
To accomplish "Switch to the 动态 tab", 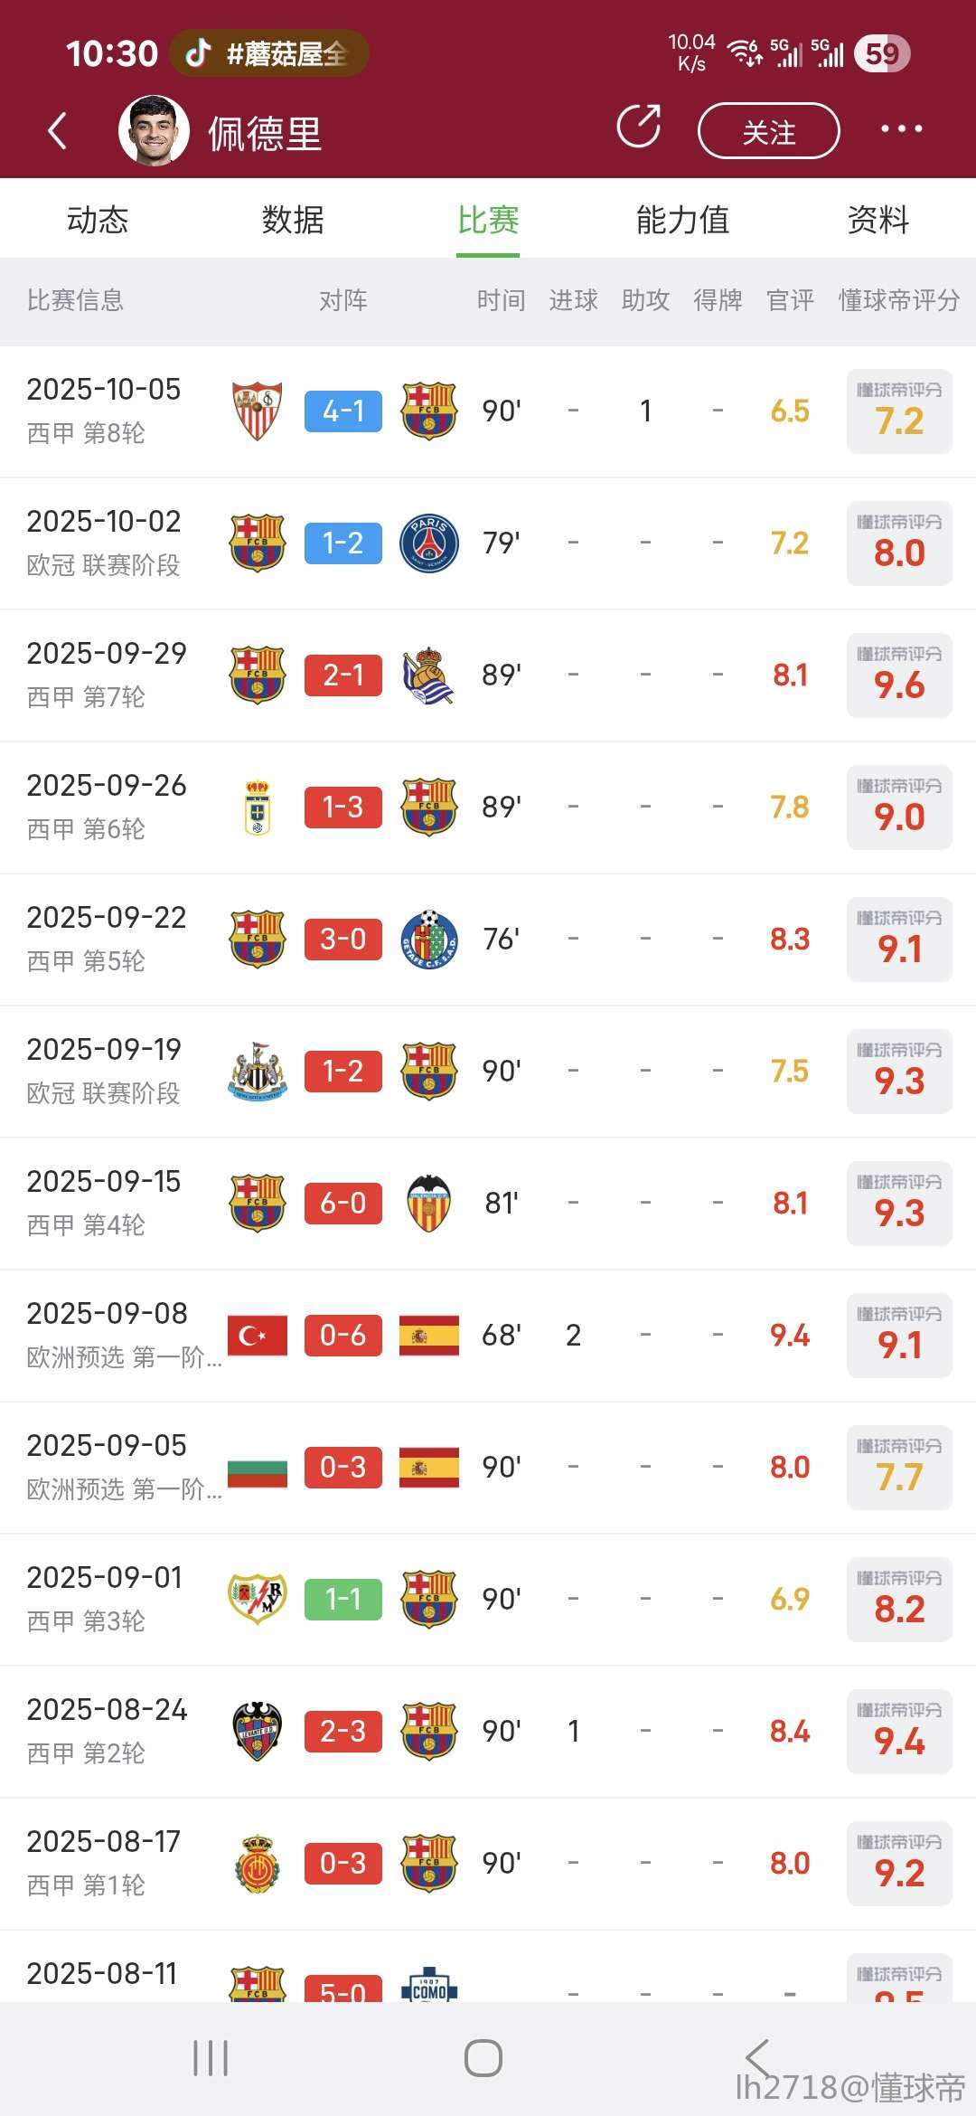I will (98, 220).
